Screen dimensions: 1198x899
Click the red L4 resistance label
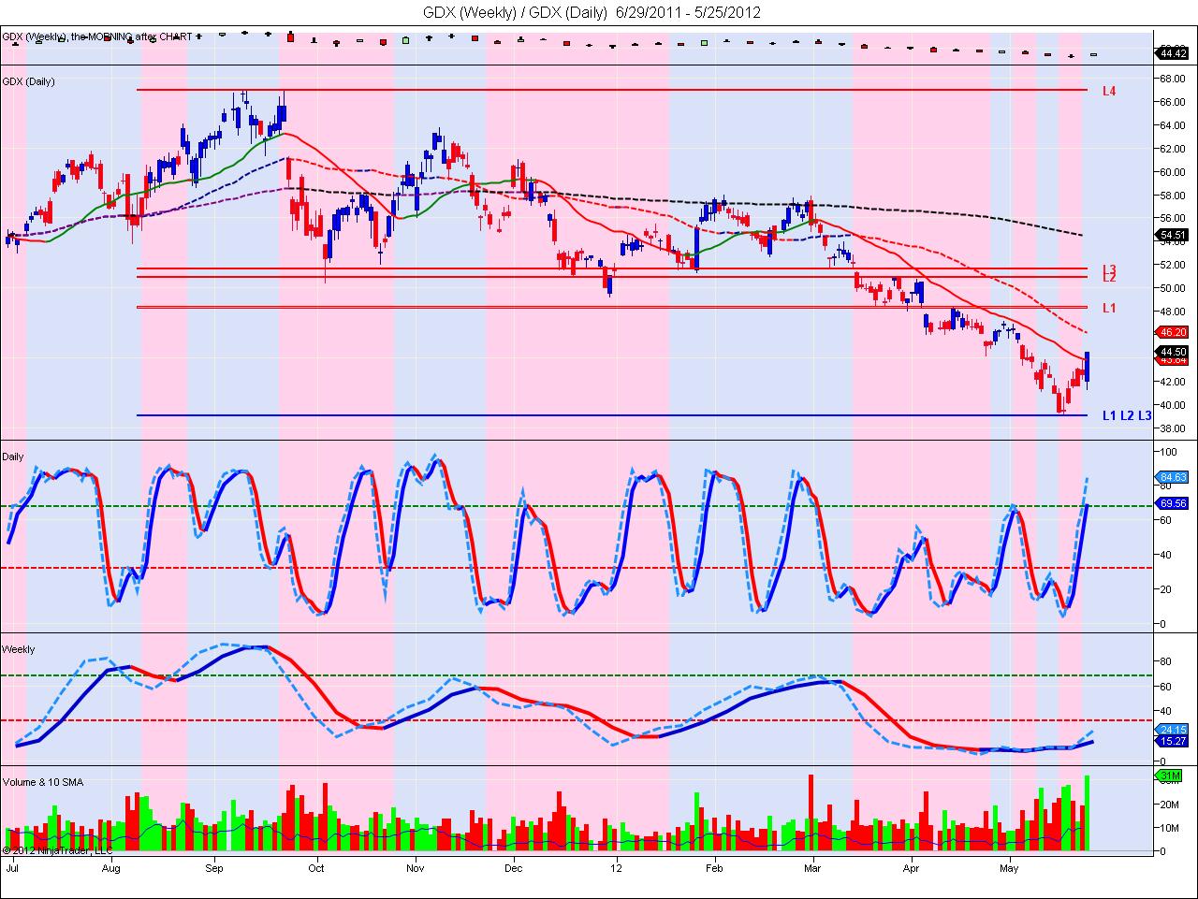[1109, 91]
